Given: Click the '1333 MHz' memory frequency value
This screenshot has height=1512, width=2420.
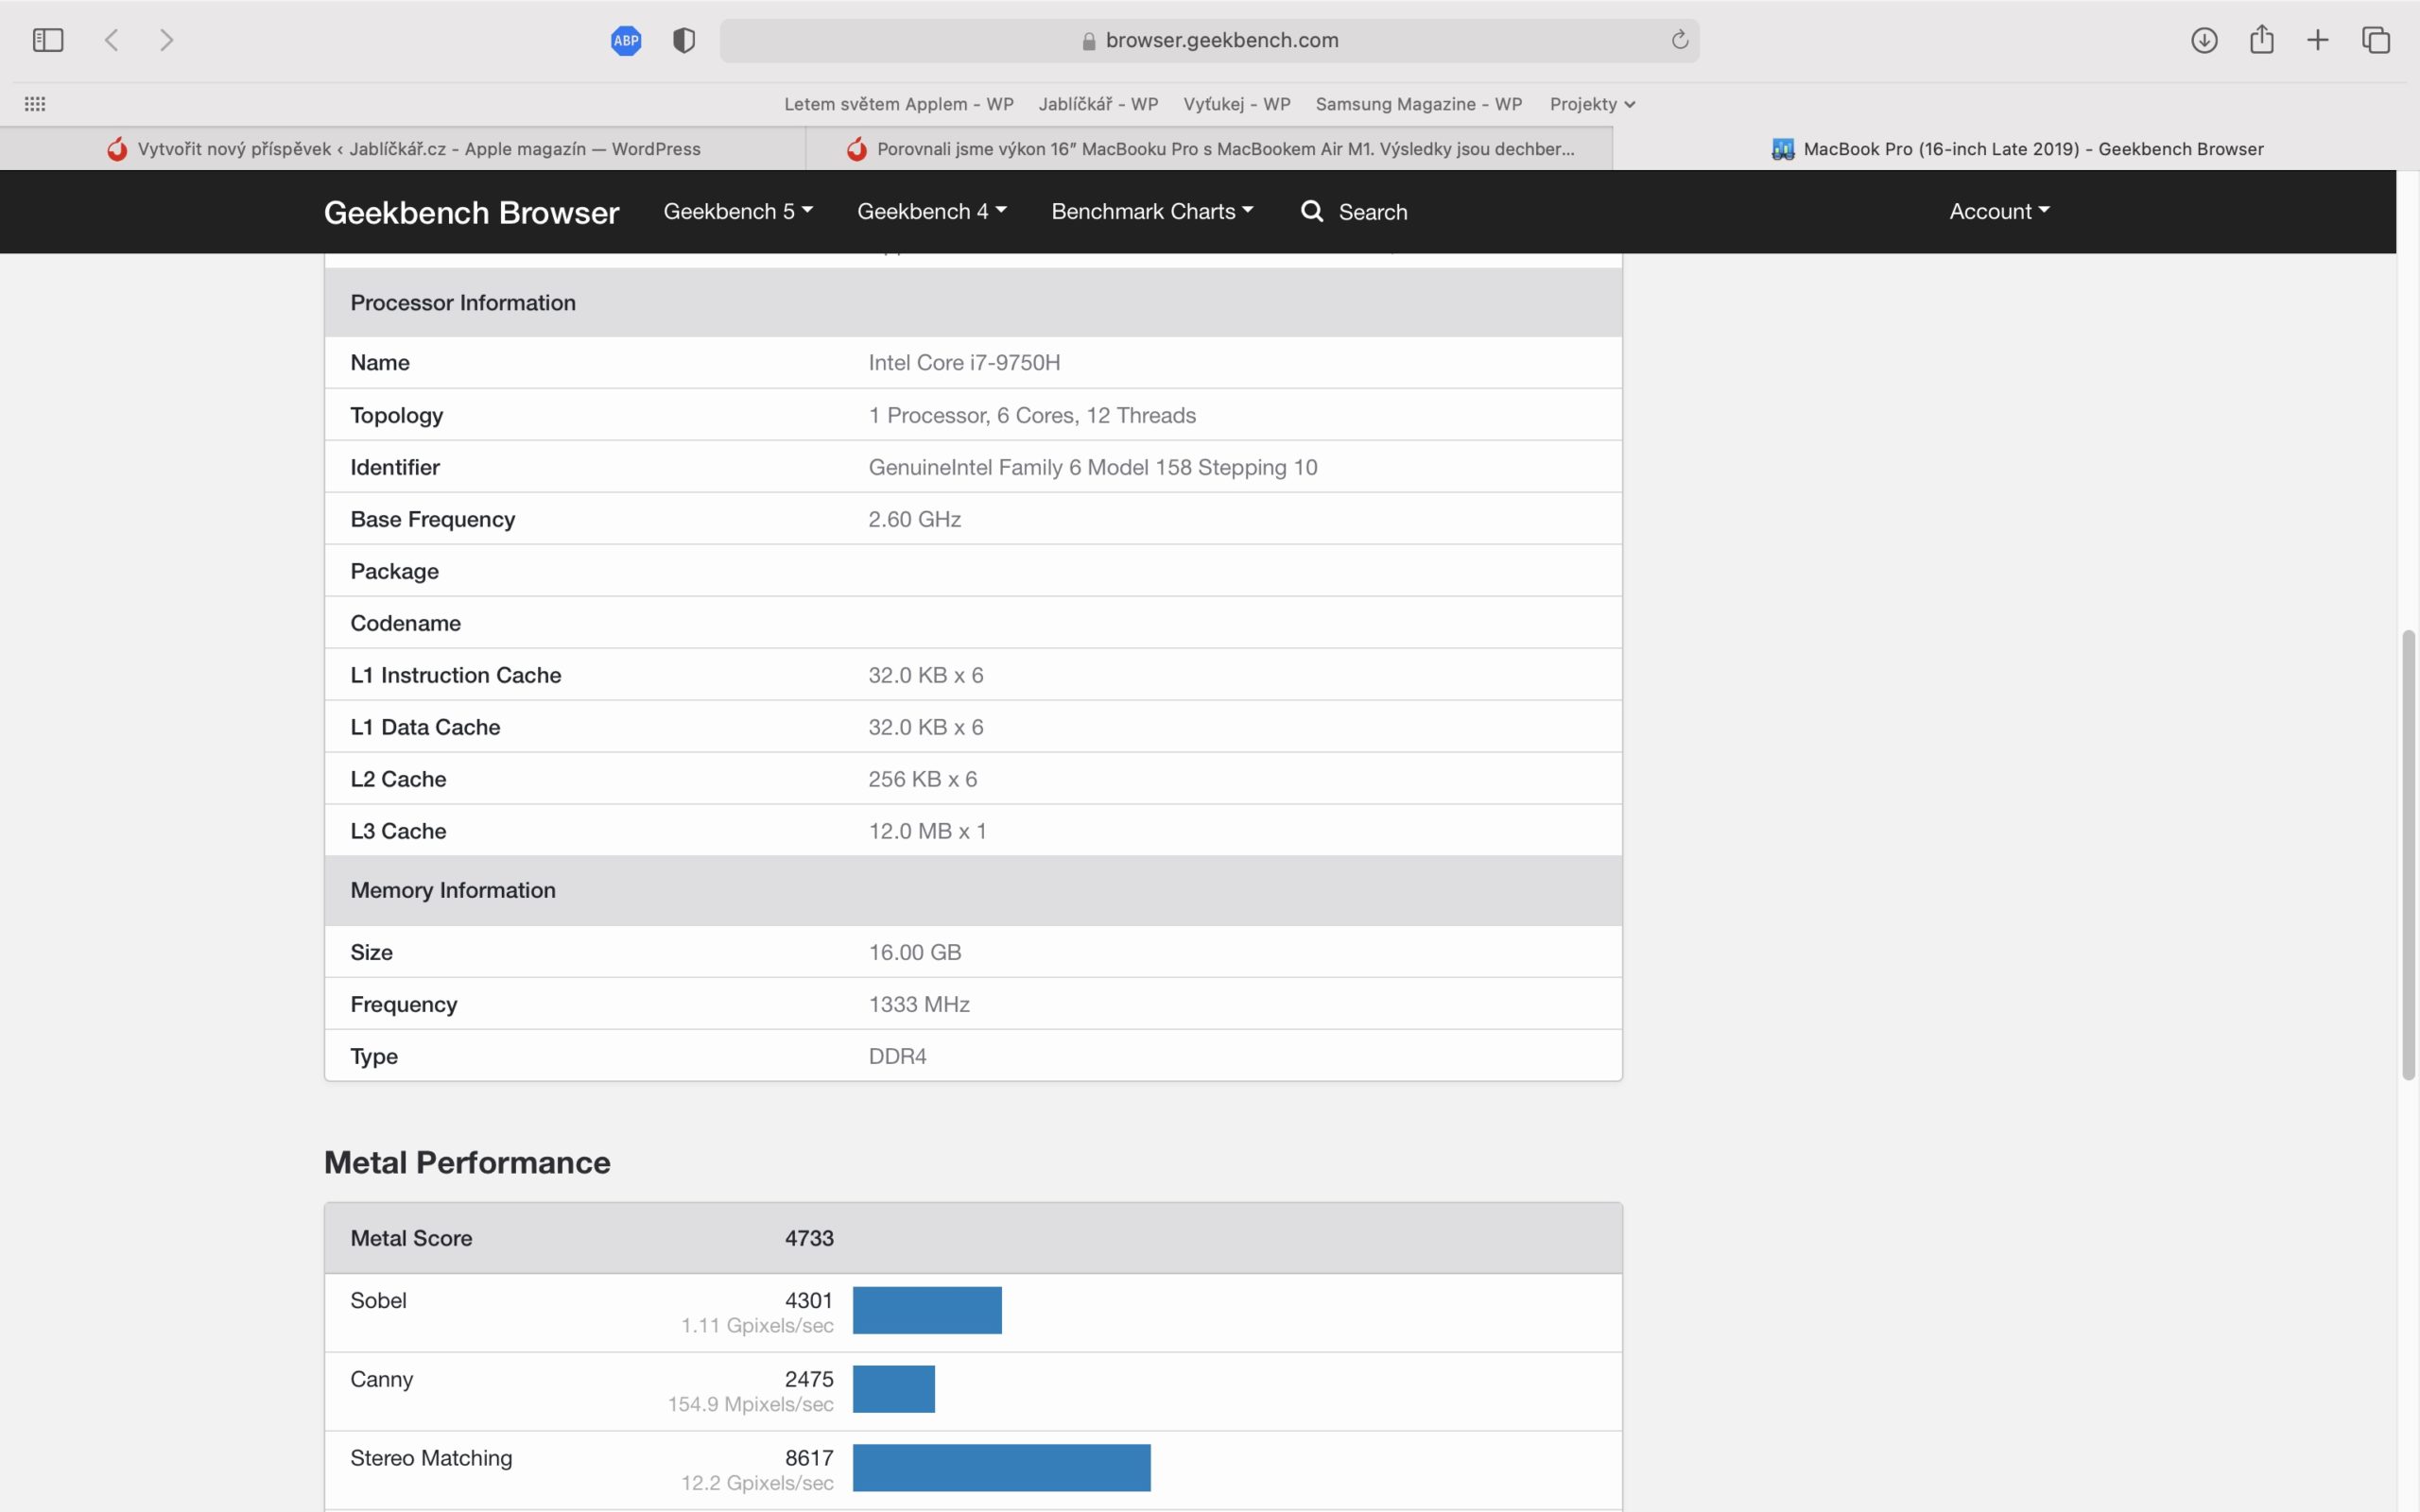Looking at the screenshot, I should pyautogui.click(x=919, y=1004).
